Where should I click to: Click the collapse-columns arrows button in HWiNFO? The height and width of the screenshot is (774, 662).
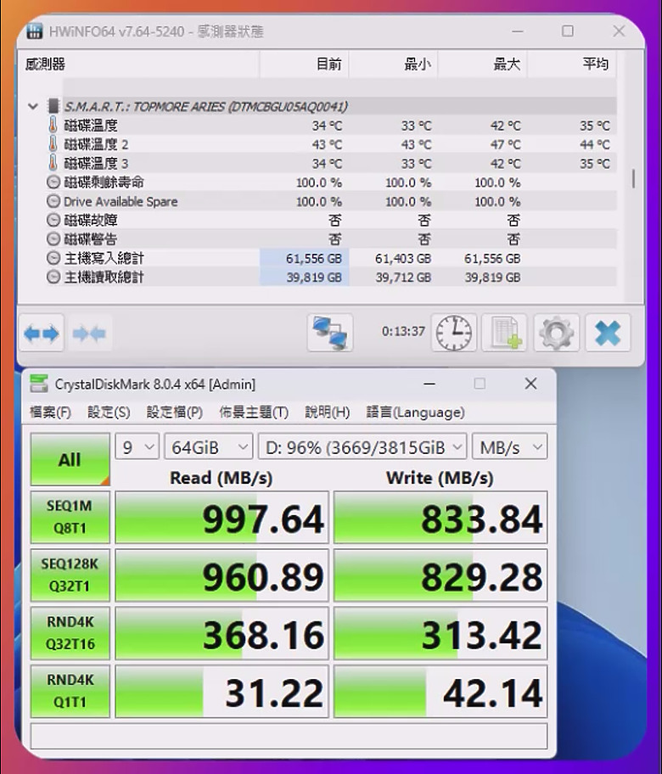click(89, 334)
